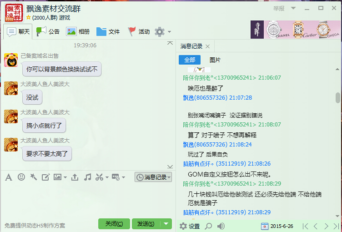
Task: Click the speaker sound icon
Action: coord(221,226)
